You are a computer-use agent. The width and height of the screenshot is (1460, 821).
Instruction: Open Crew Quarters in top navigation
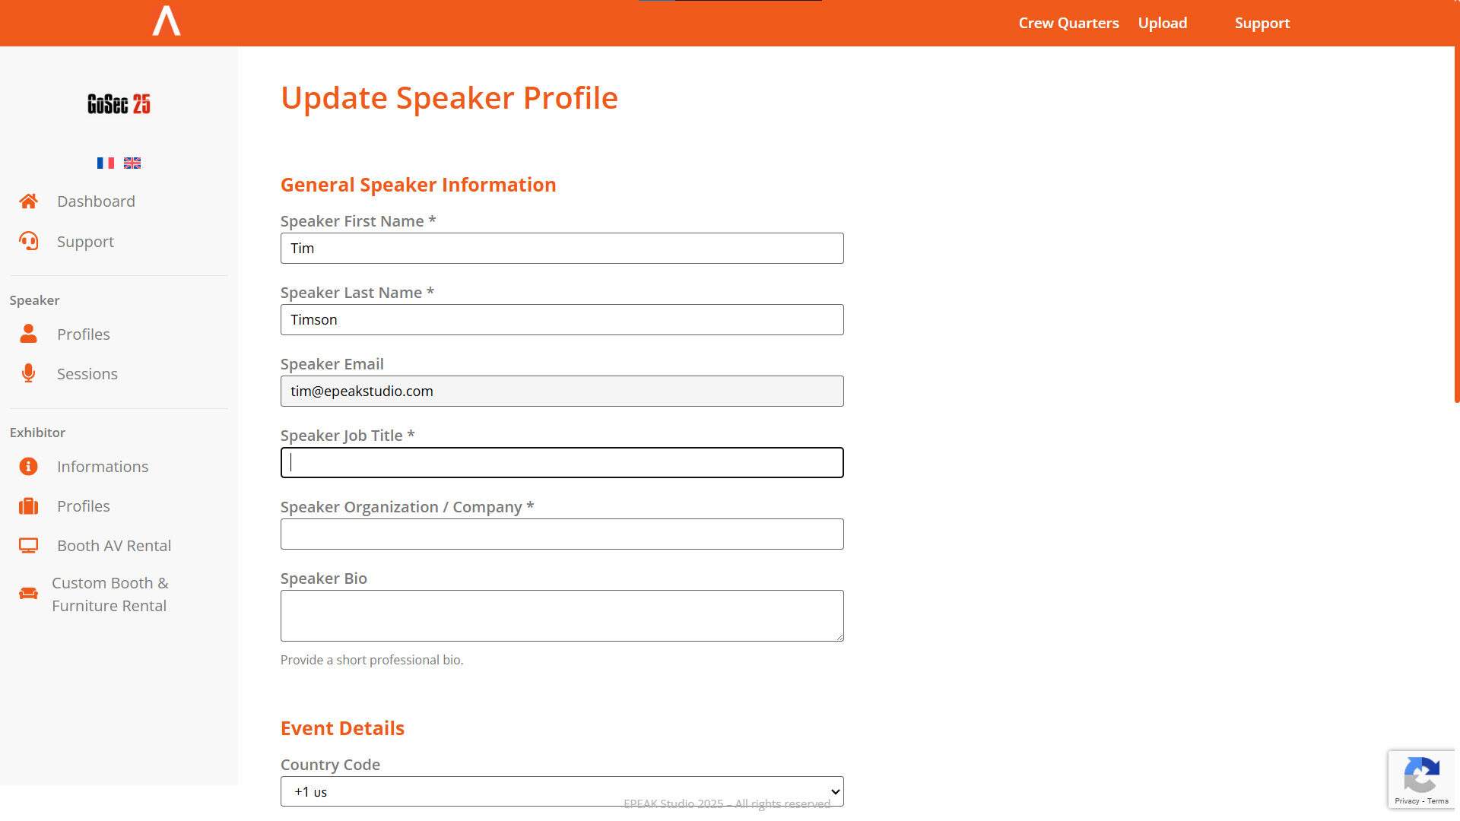click(1068, 23)
